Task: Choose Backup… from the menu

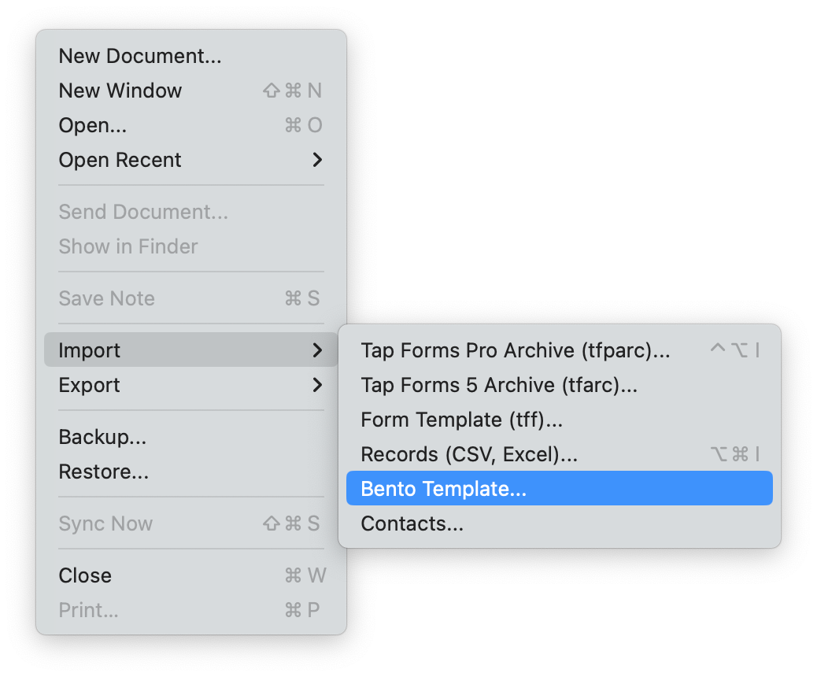Action: [190, 437]
